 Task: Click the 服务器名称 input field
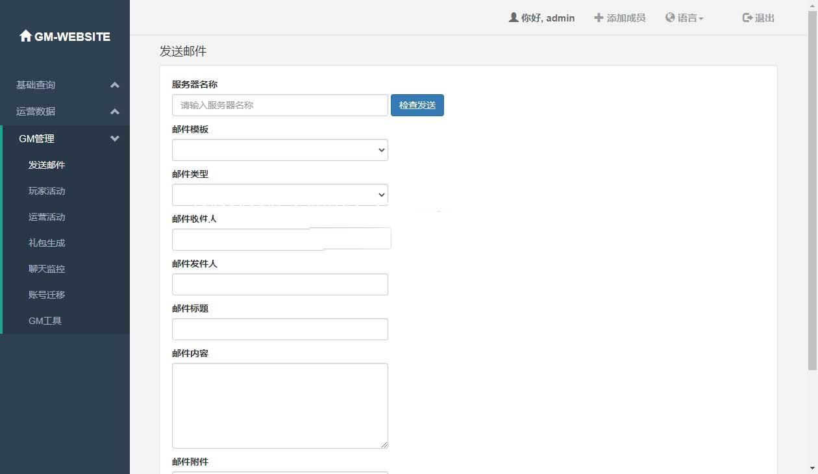pyautogui.click(x=280, y=105)
